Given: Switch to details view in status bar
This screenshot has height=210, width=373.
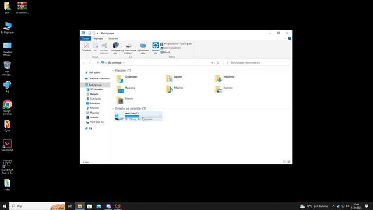Looking at the screenshot, I should click(284, 162).
